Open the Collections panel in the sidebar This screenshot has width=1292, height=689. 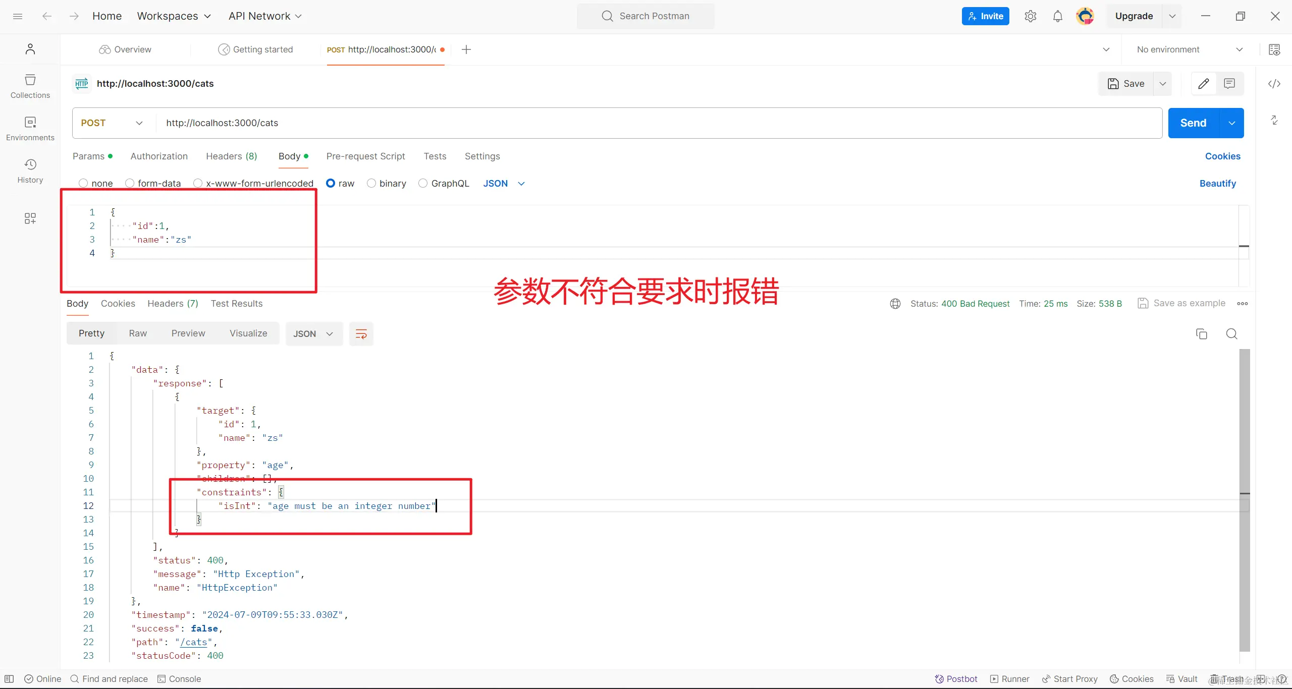[x=30, y=86]
